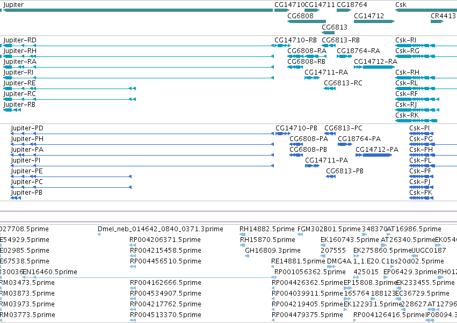Click the RP004534907.5prime entry
Screen dimensions: 457x323
click(165, 293)
